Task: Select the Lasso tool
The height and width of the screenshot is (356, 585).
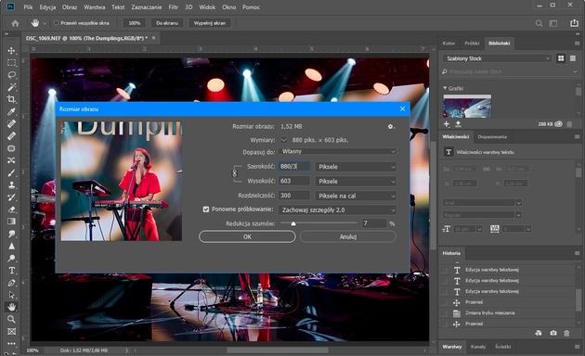Action: (11, 75)
